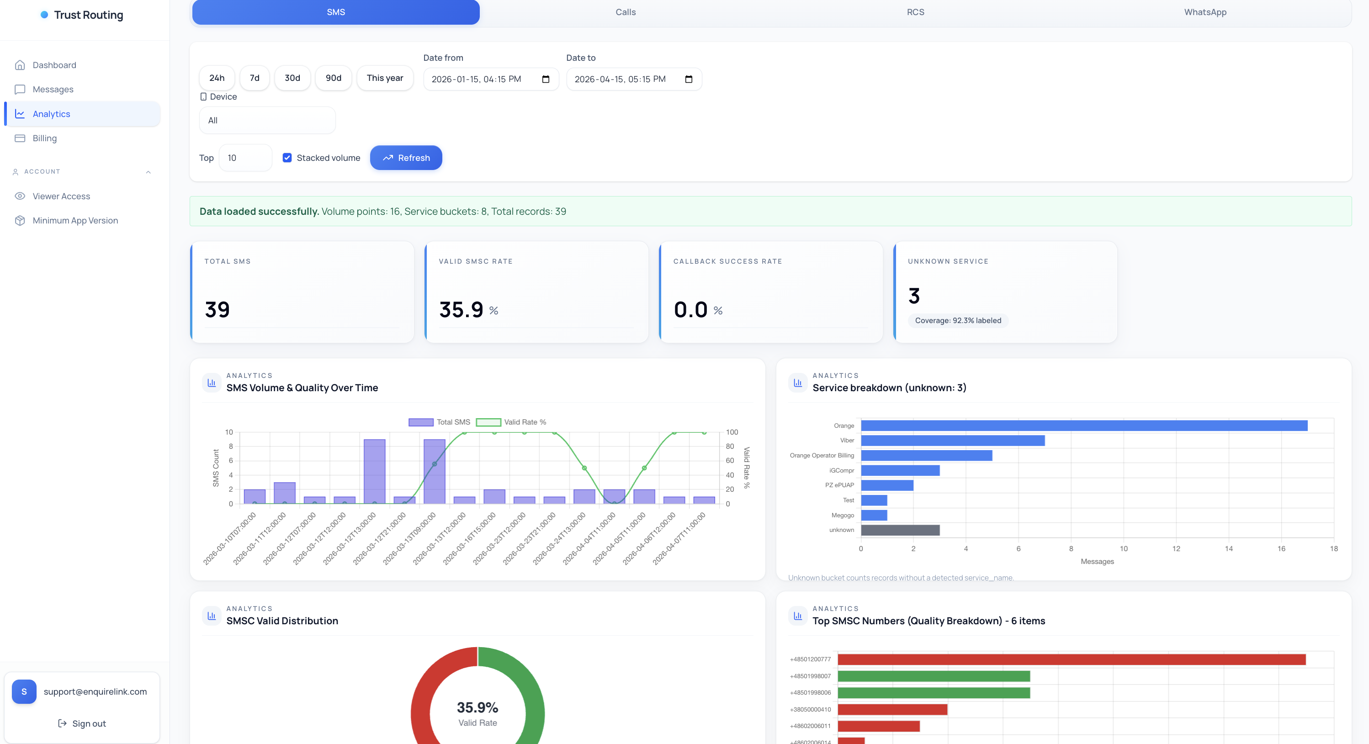Image resolution: width=1369 pixels, height=744 pixels.
Task: Click the Top SMSC Numbers card icon
Action: click(798, 616)
